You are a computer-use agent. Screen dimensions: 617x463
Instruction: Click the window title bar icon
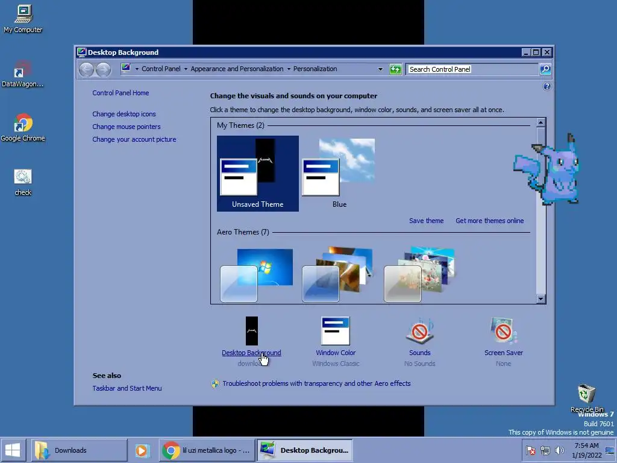point(81,52)
